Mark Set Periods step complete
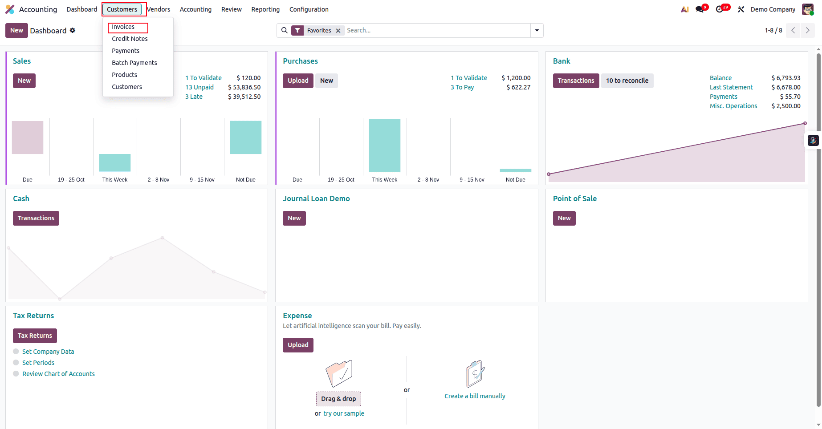 pyautogui.click(x=16, y=362)
